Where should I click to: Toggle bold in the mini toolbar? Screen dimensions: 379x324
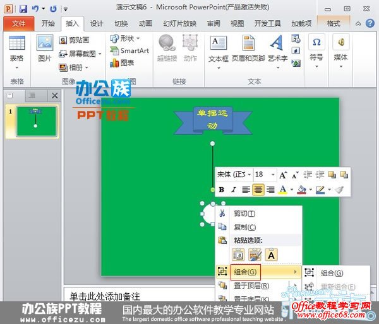222,189
